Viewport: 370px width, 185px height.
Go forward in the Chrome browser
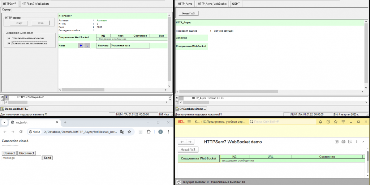(x=13, y=132)
